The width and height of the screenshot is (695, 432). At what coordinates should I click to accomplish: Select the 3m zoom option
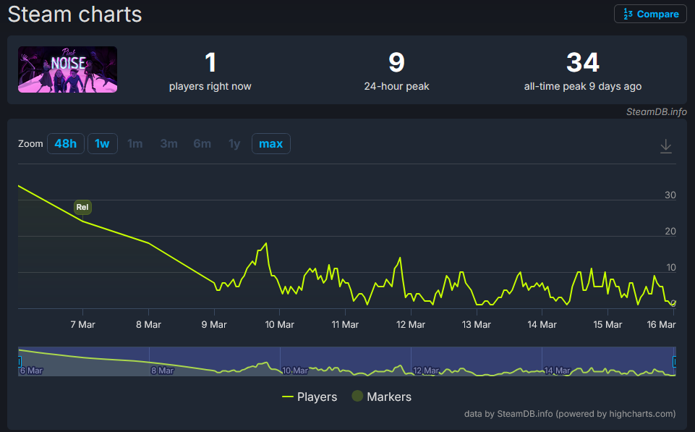click(169, 144)
